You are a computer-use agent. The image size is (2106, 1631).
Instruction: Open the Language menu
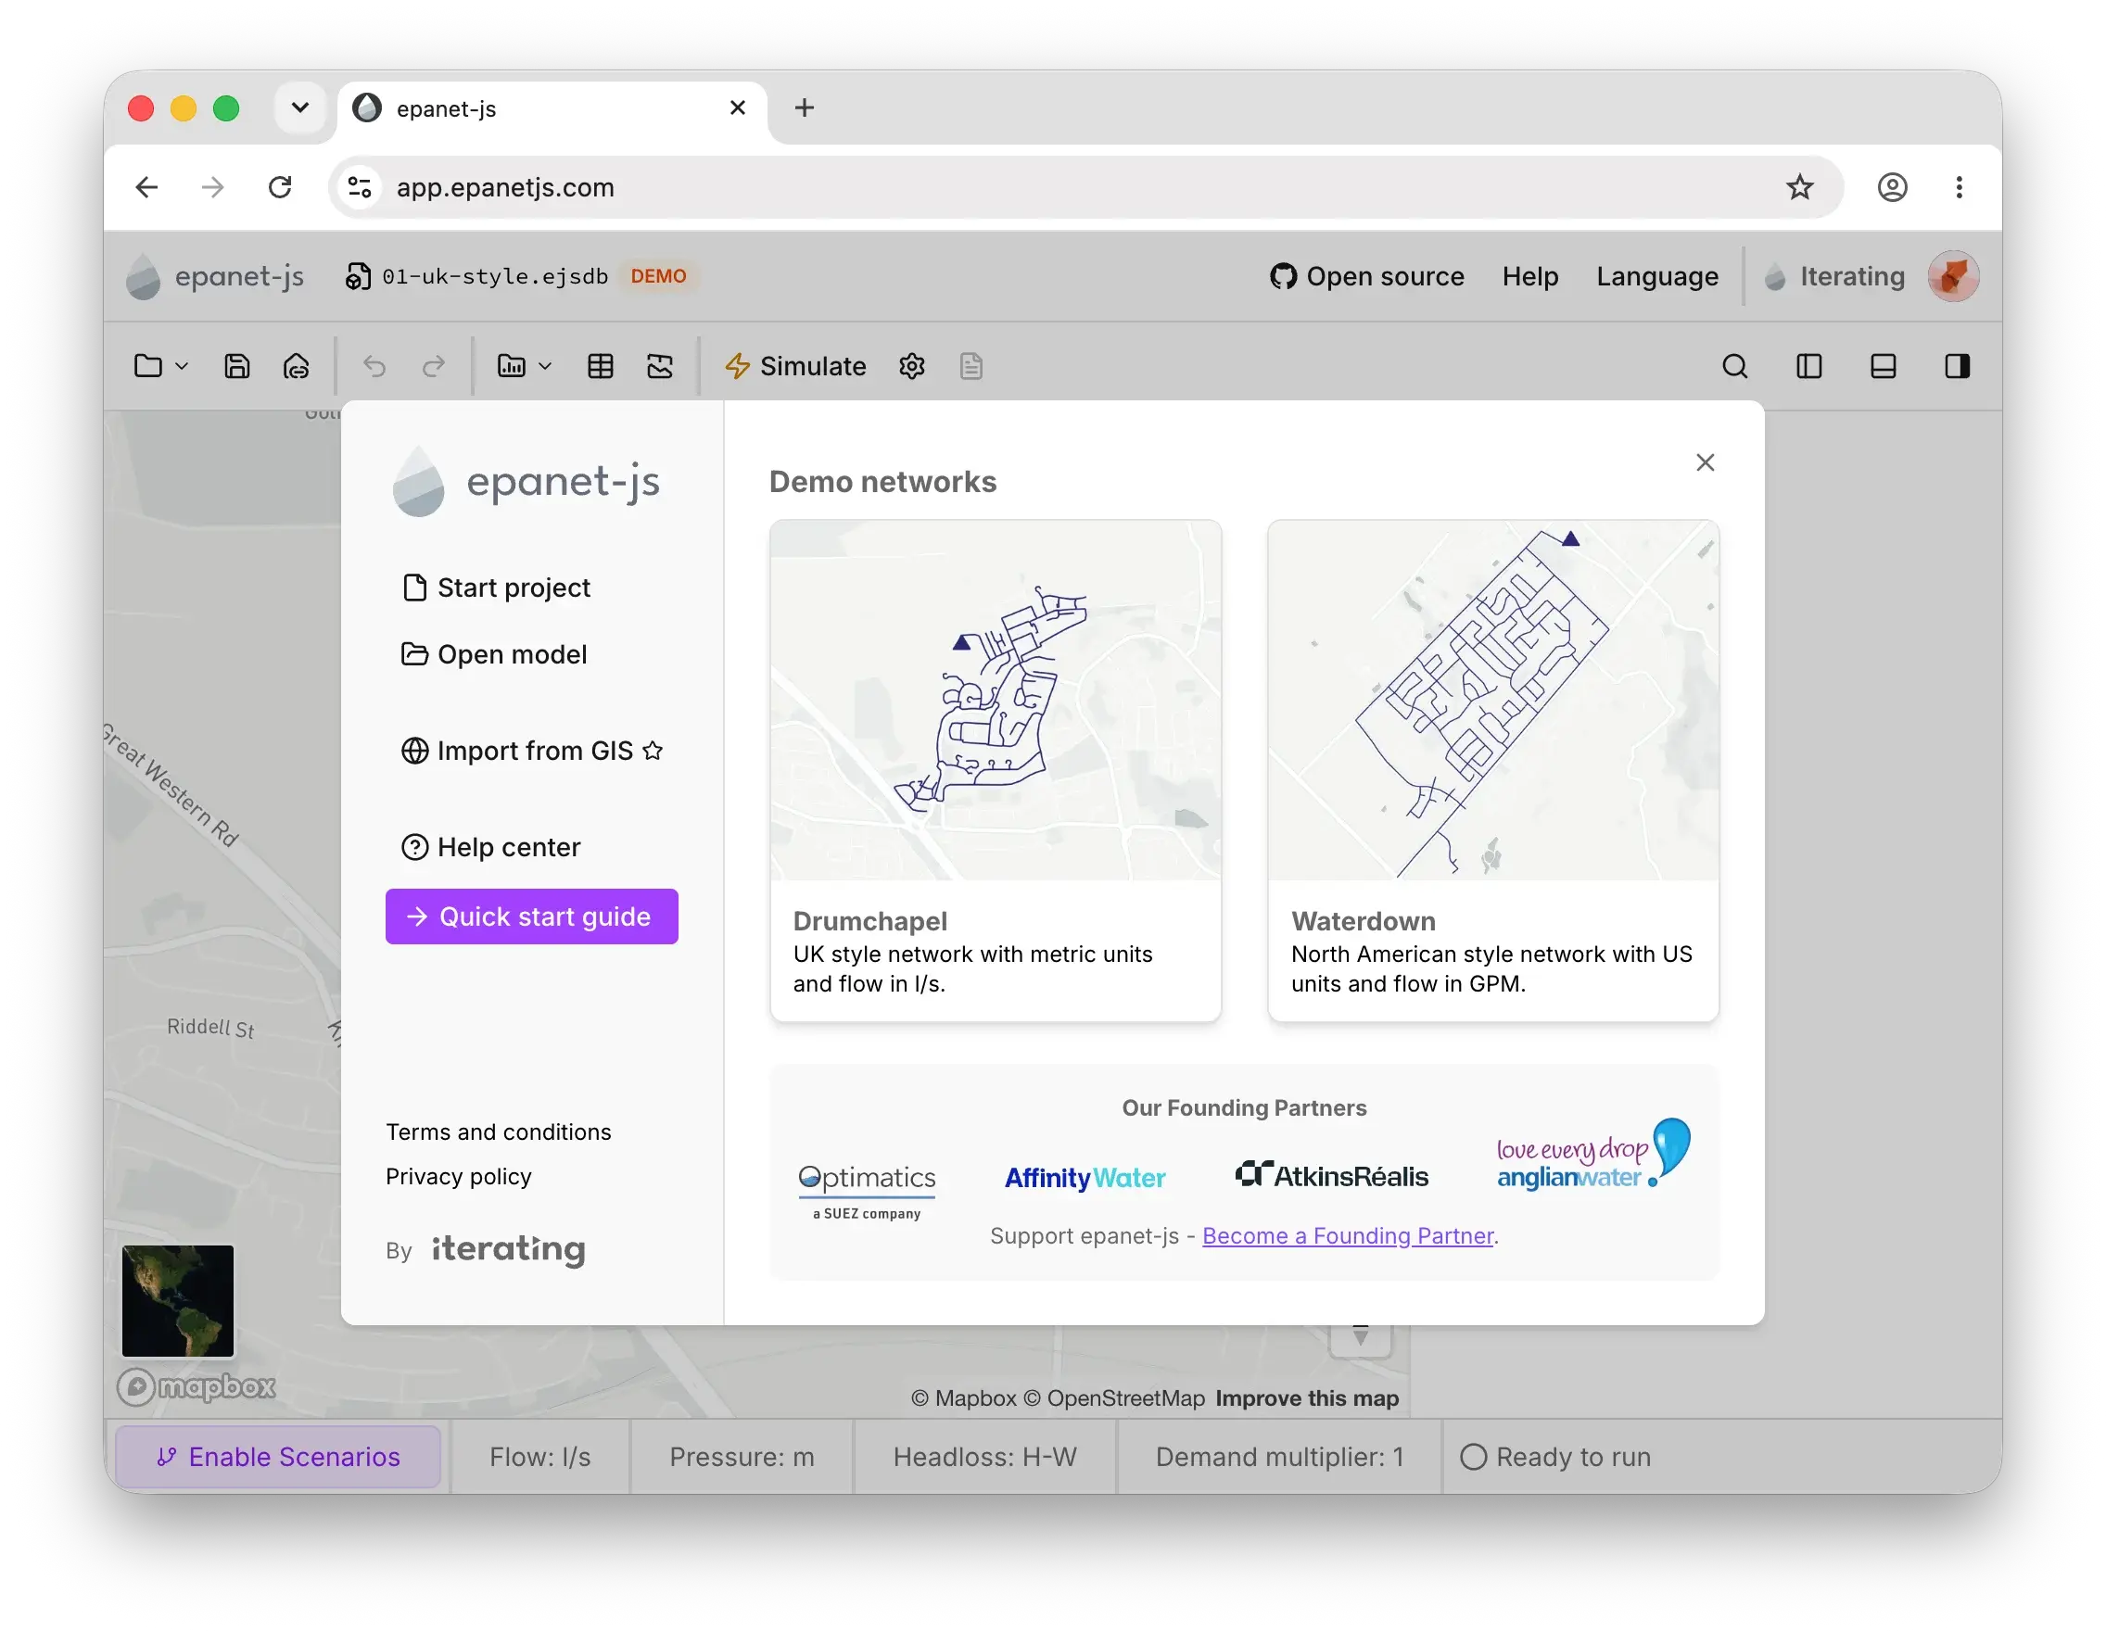click(x=1656, y=277)
